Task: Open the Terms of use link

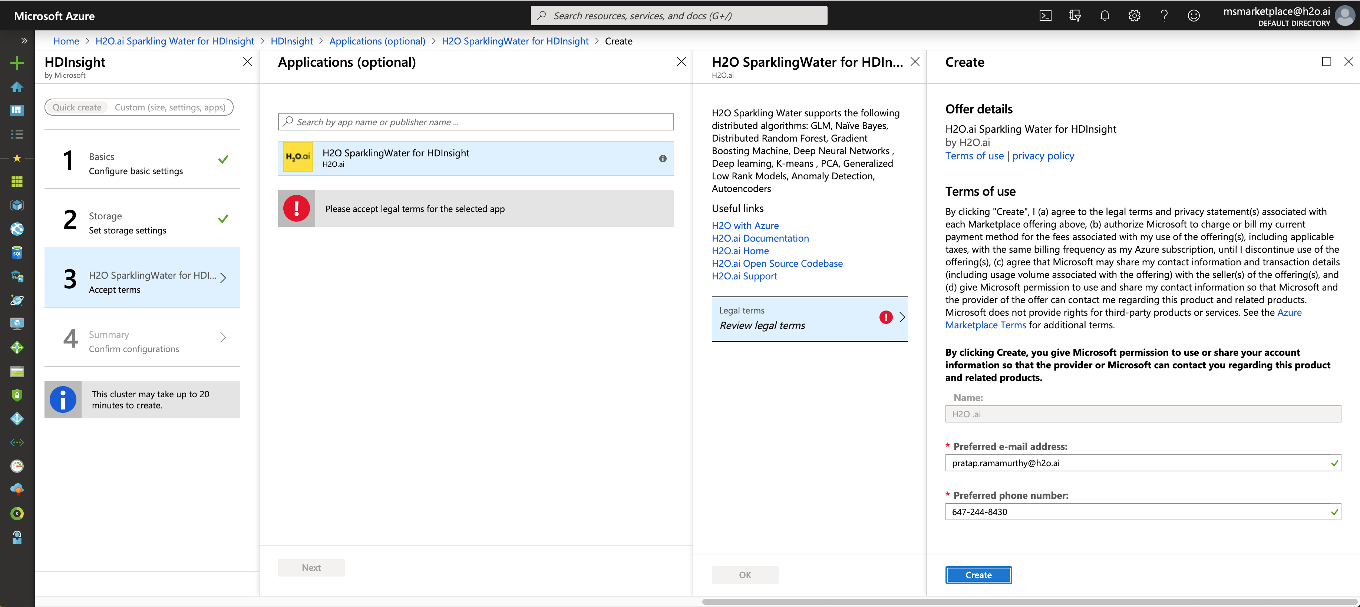Action: (974, 156)
